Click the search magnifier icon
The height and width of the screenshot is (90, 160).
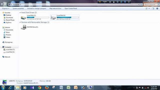pyautogui.click(x=158, y=4)
